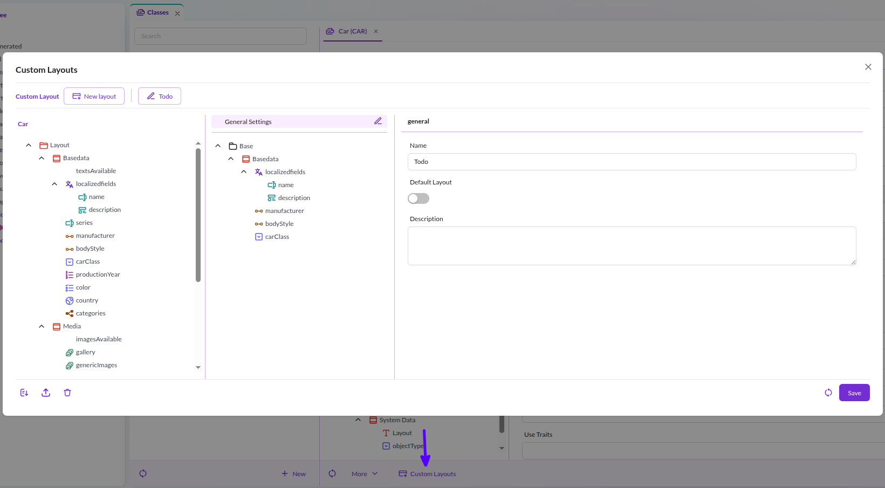Select manufacturer in middle tree
Image resolution: width=885 pixels, height=488 pixels.
(285, 211)
